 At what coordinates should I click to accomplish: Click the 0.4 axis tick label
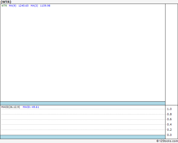pos(169,124)
